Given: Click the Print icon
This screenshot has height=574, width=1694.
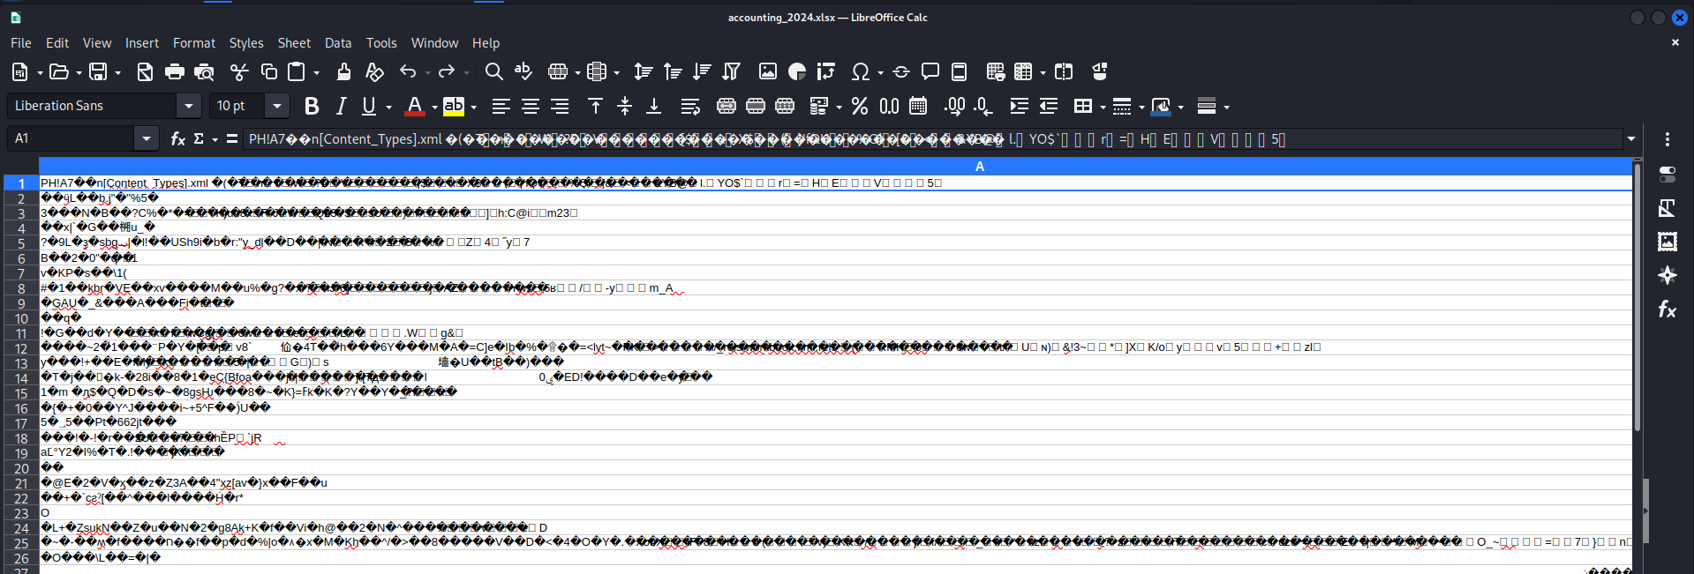Looking at the screenshot, I should pyautogui.click(x=175, y=72).
